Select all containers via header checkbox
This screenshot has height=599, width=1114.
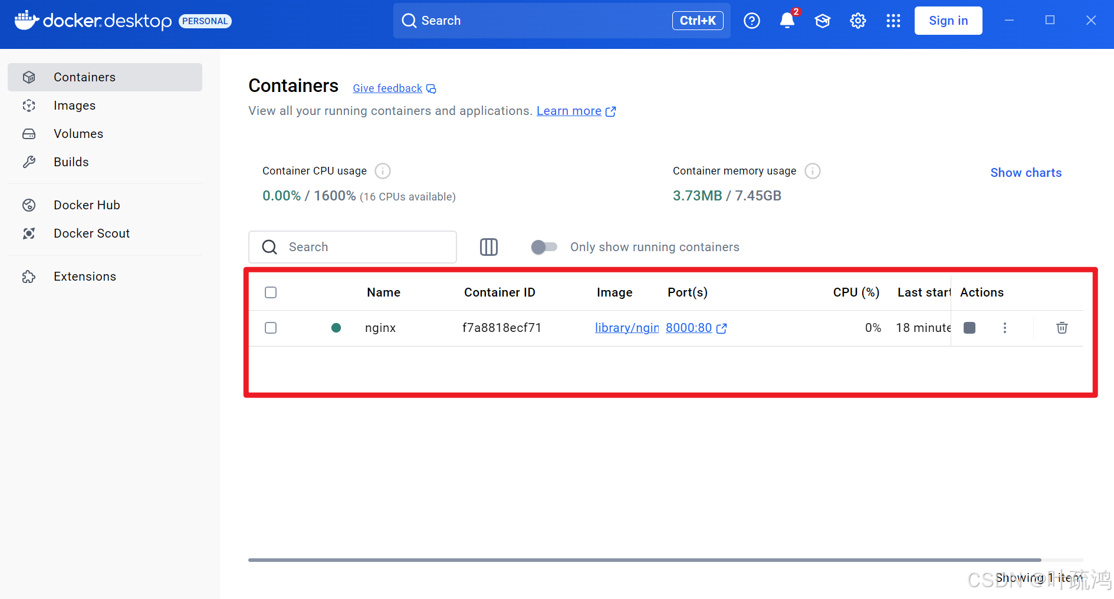coord(270,292)
